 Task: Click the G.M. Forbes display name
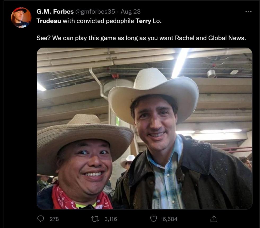tap(55, 12)
